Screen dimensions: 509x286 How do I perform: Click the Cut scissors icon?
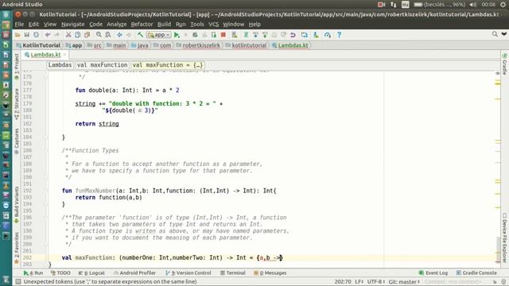68,35
